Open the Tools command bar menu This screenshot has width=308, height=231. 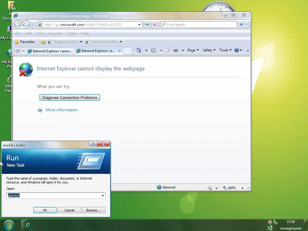225,50
